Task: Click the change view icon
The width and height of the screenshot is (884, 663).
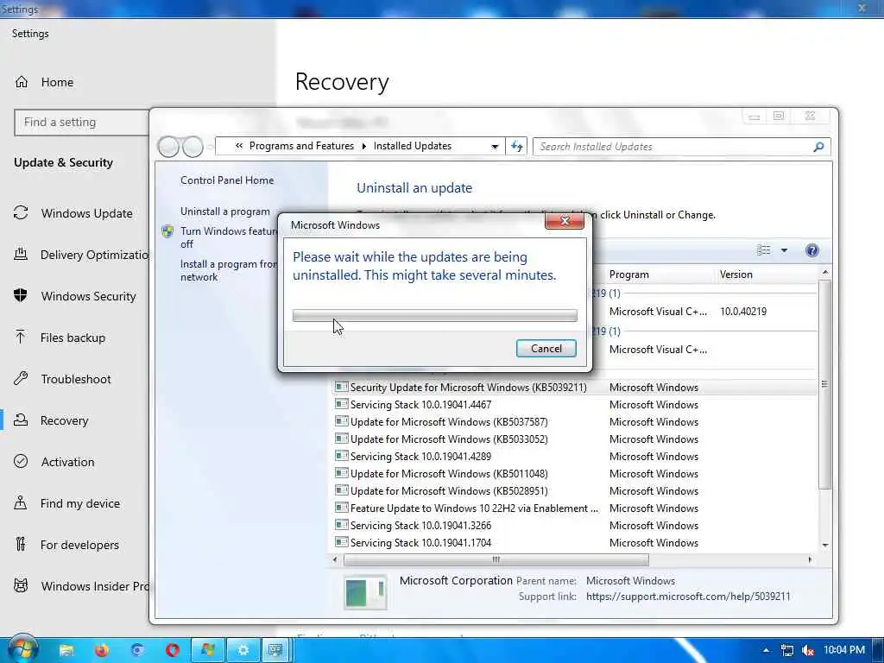Action: pos(763,250)
